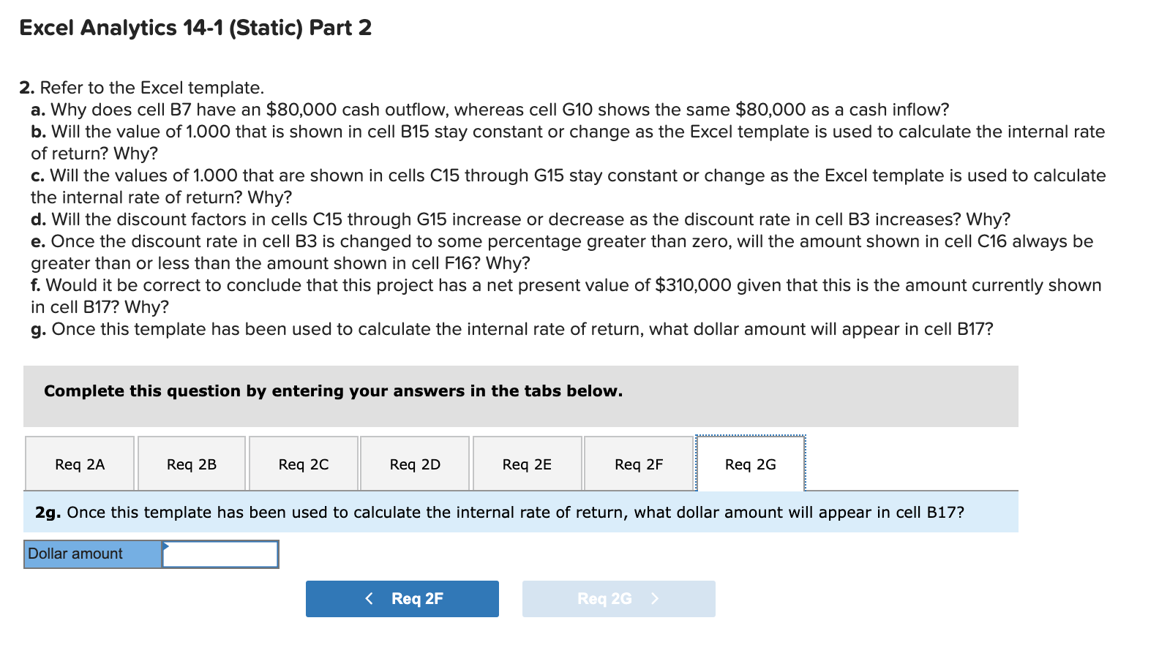This screenshot has height=645, width=1159.
Task: Switch to the Req 2A tab
Action: point(79,464)
